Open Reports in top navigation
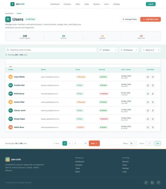This screenshot has height=189, width=166. tap(96, 4)
